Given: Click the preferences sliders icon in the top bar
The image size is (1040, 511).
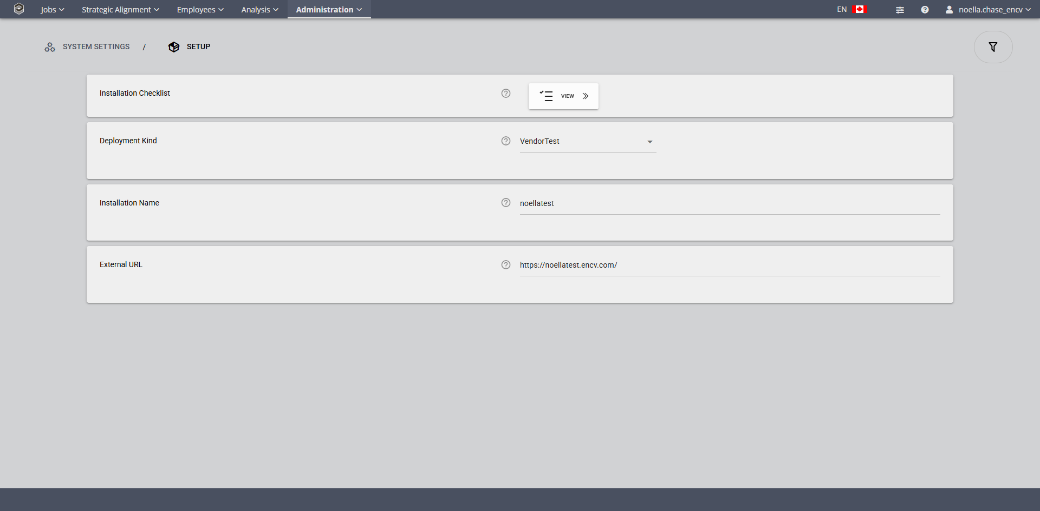Looking at the screenshot, I should [x=900, y=9].
